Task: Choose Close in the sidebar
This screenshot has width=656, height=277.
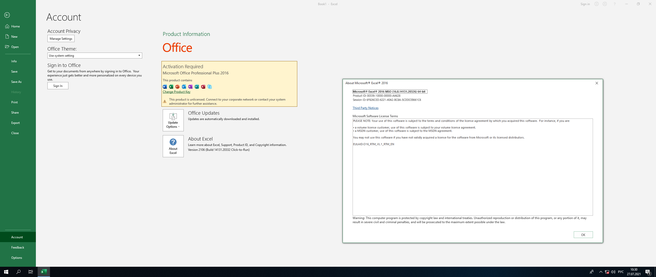Action: [x=18, y=133]
